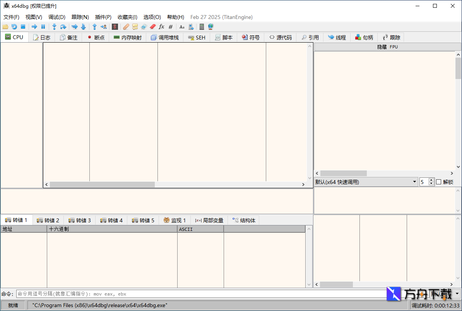Enable the 解锁 checkbox near the calling convention
462x311 pixels.
[x=439, y=182]
